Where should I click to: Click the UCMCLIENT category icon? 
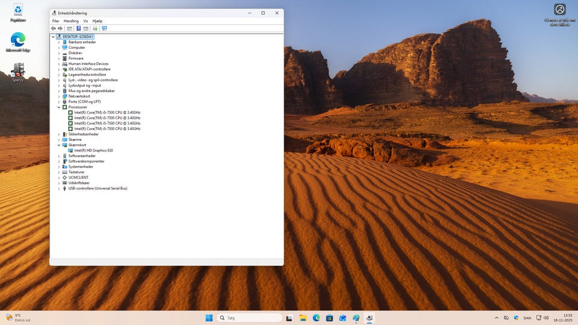pyautogui.click(x=64, y=178)
